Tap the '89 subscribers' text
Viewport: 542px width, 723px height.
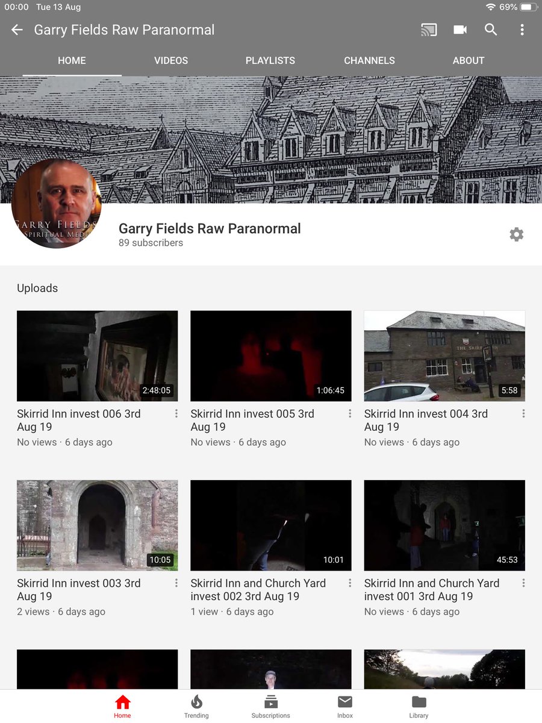coord(151,243)
